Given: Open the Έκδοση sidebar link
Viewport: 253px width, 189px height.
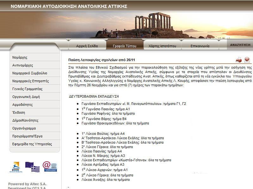Looking at the screenshot, I should point(35,112).
